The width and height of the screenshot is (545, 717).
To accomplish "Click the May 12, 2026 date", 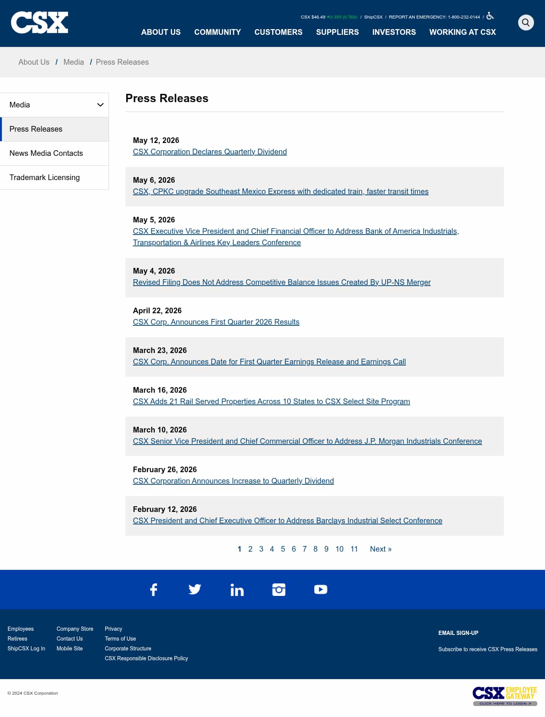I will click(x=156, y=140).
